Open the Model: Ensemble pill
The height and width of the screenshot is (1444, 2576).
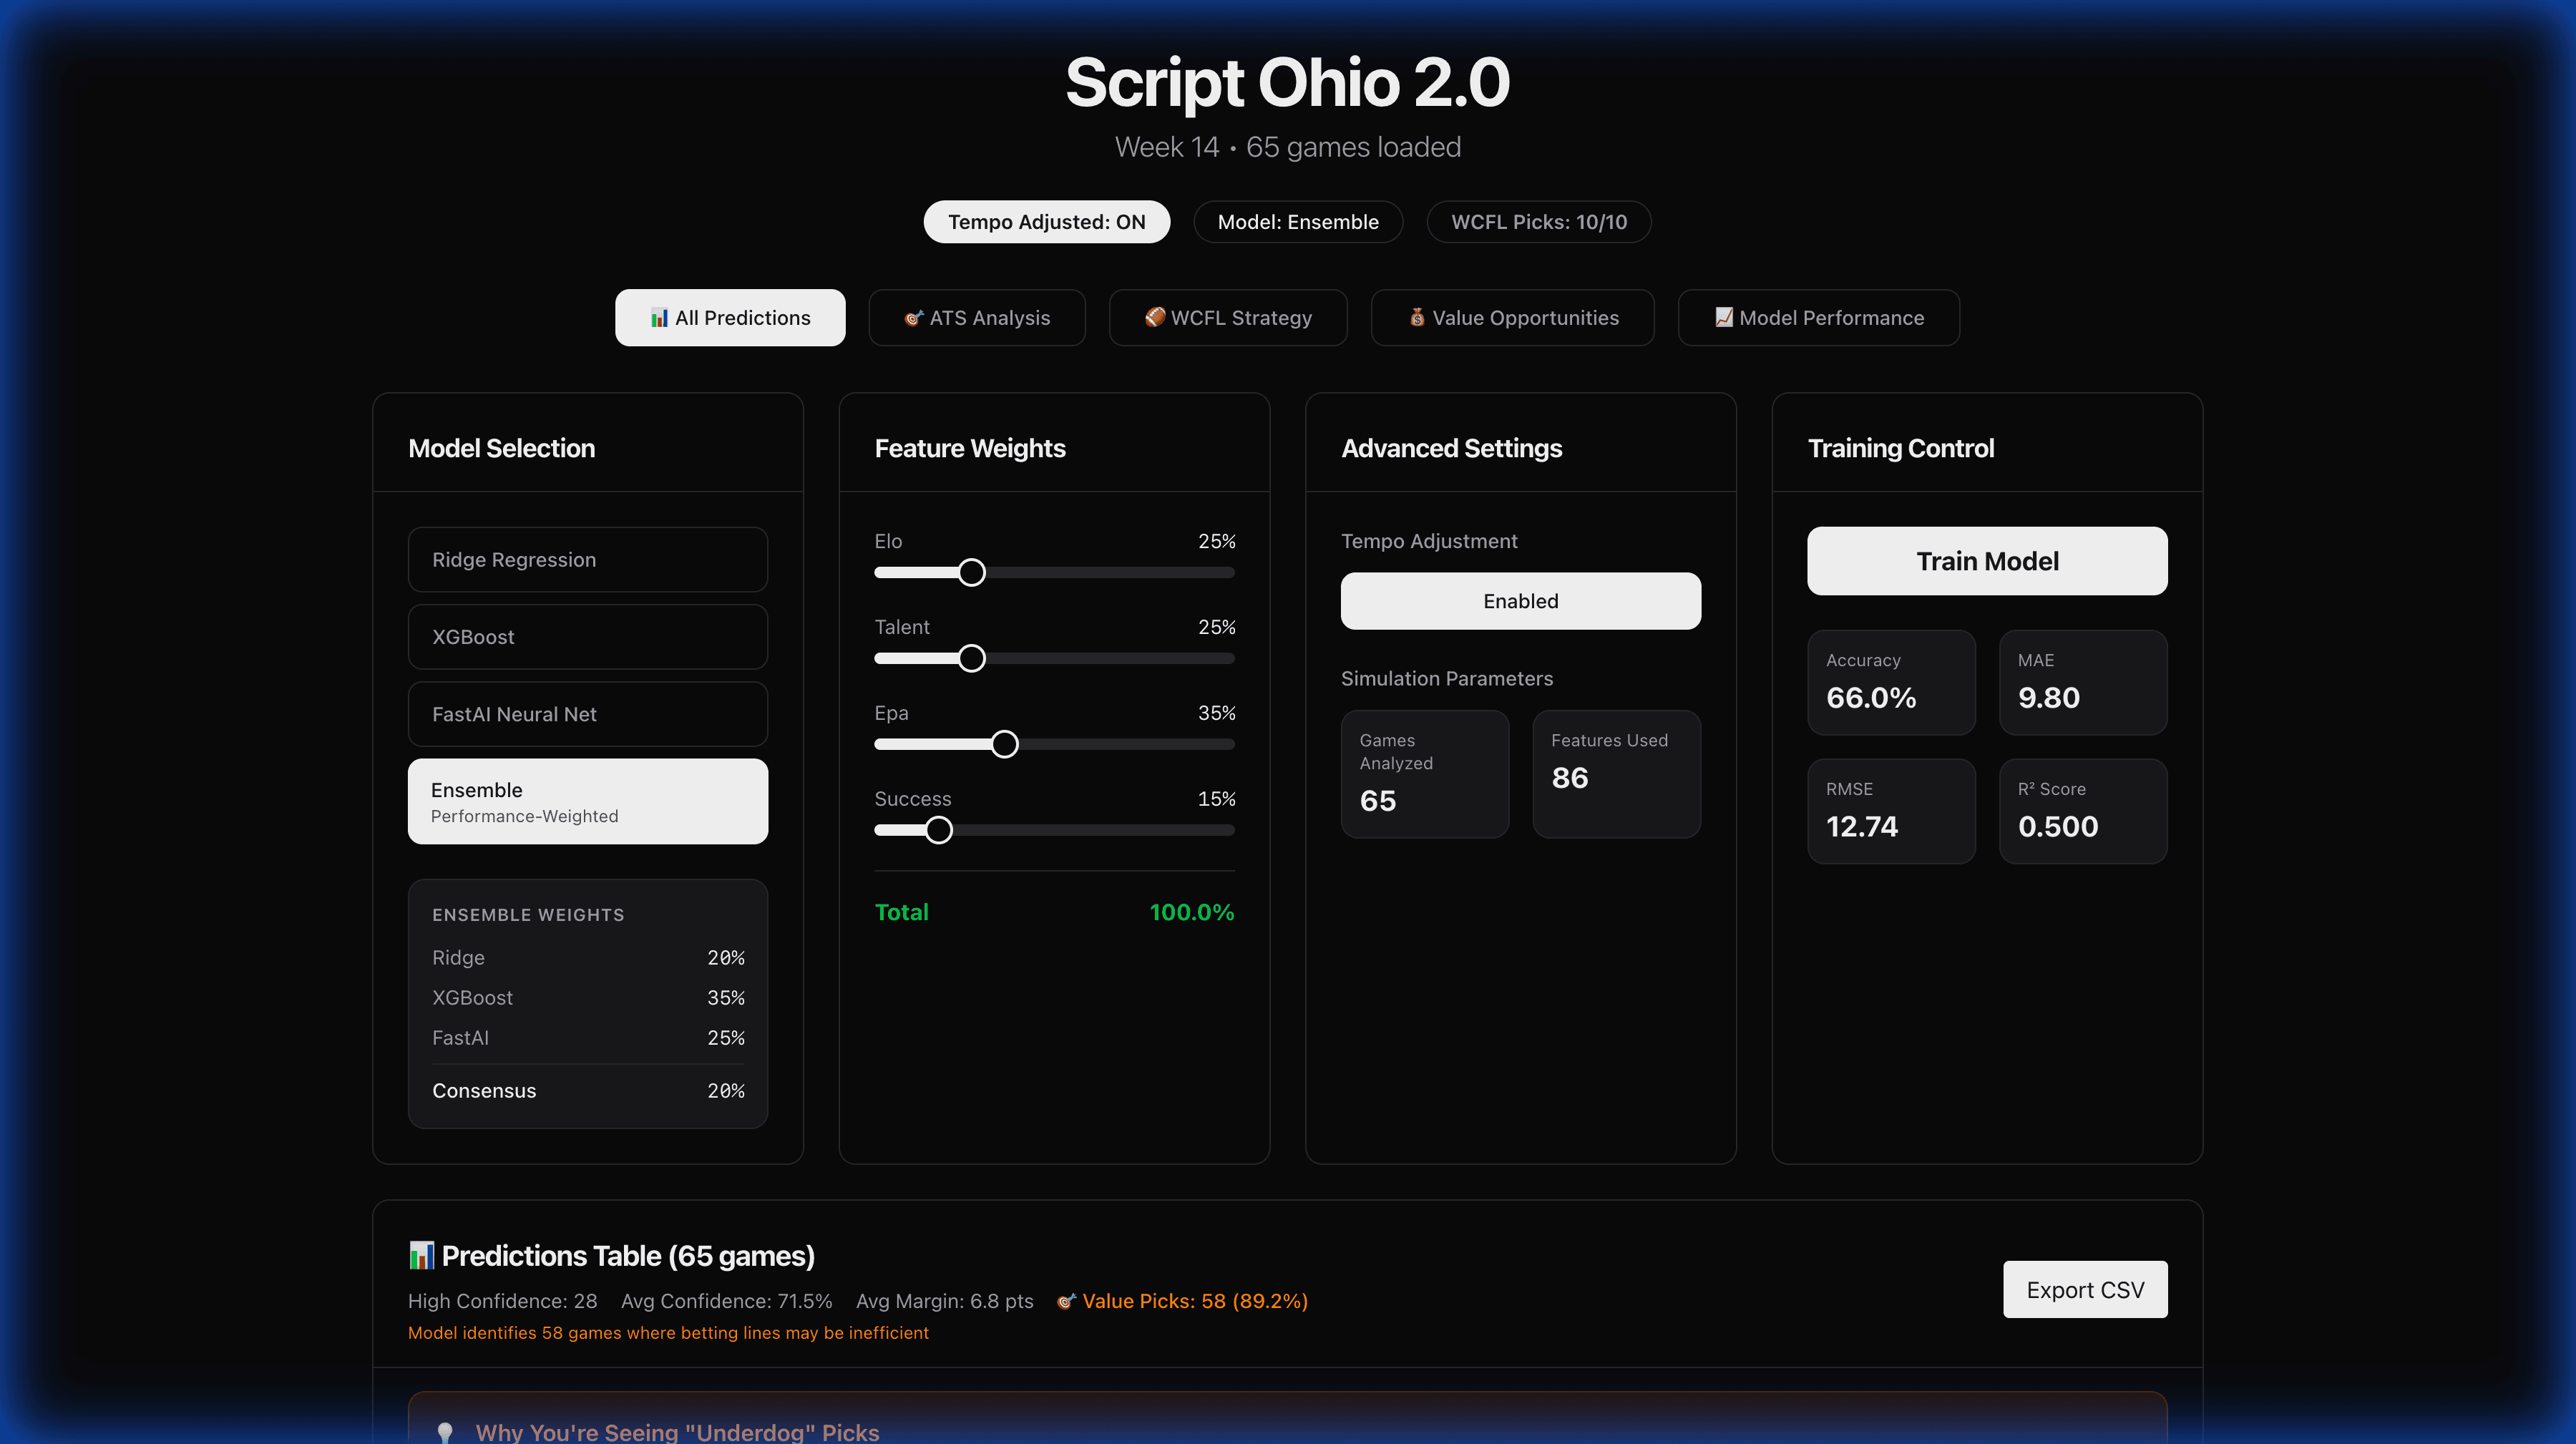(1297, 222)
